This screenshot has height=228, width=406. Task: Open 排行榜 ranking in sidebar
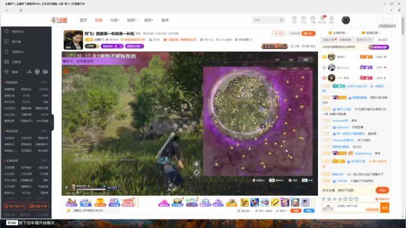(x=16, y=42)
